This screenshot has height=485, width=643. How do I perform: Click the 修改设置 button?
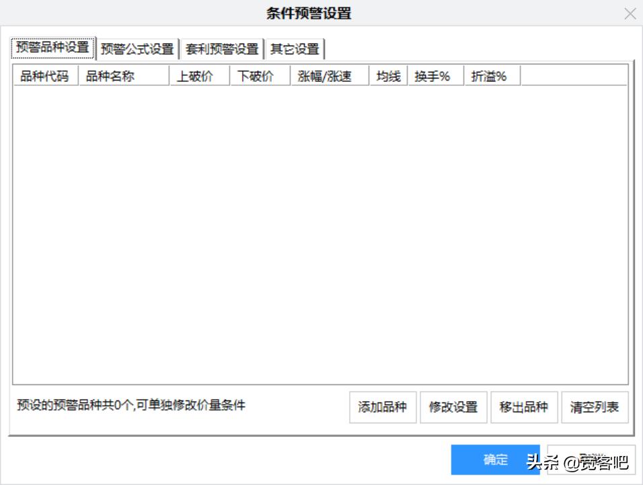[x=454, y=407]
